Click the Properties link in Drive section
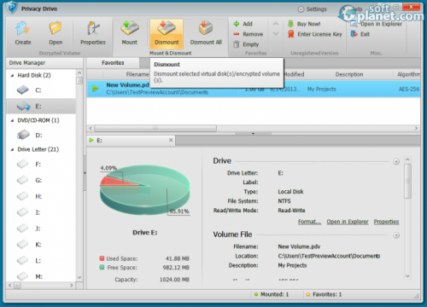The height and width of the screenshot is (307, 427). 386,222
